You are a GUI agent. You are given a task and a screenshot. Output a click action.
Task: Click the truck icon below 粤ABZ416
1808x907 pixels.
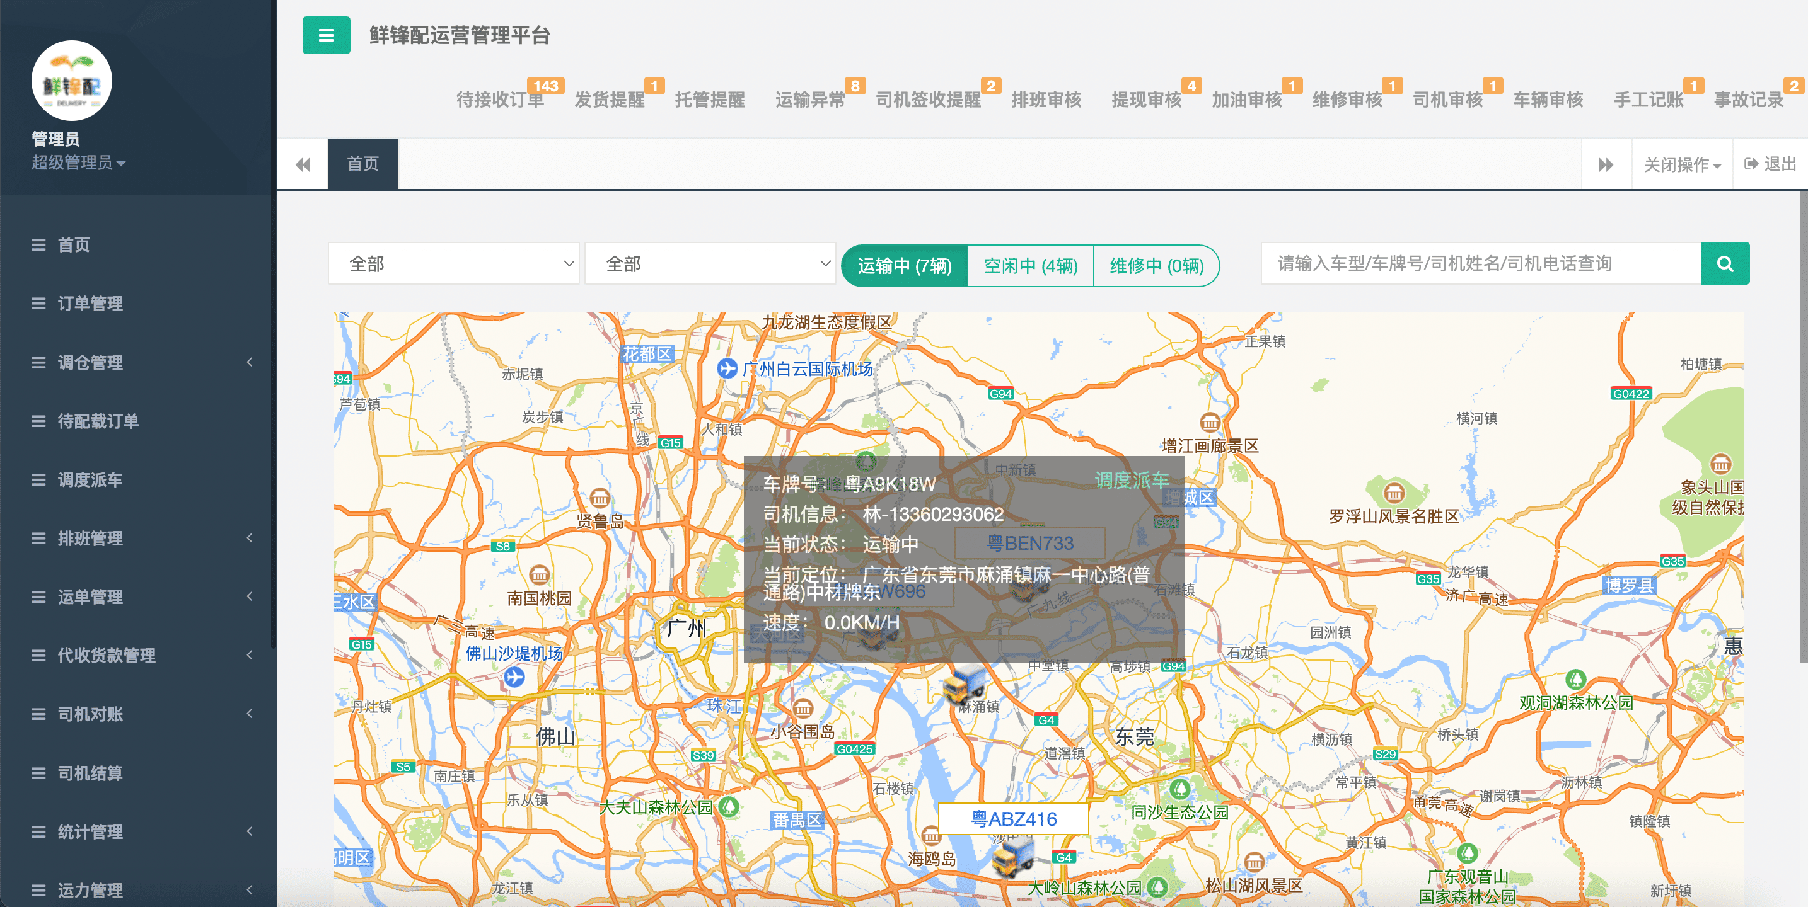point(1014,857)
